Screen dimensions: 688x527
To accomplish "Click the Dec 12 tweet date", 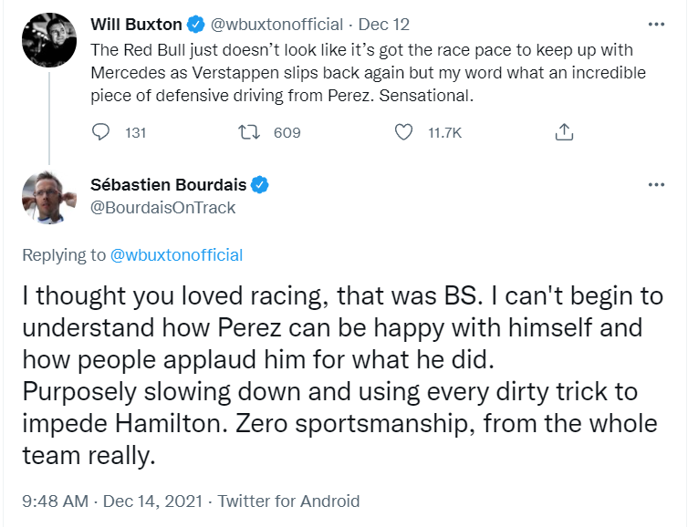I will 383,23.
